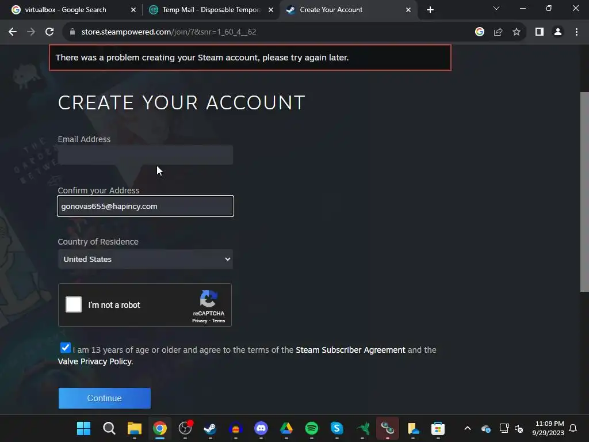
Task: Show hidden system tray icons
Action: click(x=468, y=428)
